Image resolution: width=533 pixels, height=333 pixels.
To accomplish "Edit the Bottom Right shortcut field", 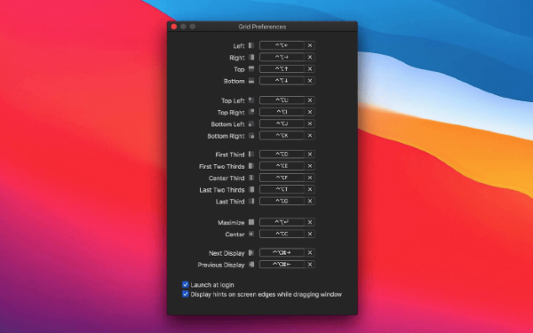I will coord(282,136).
